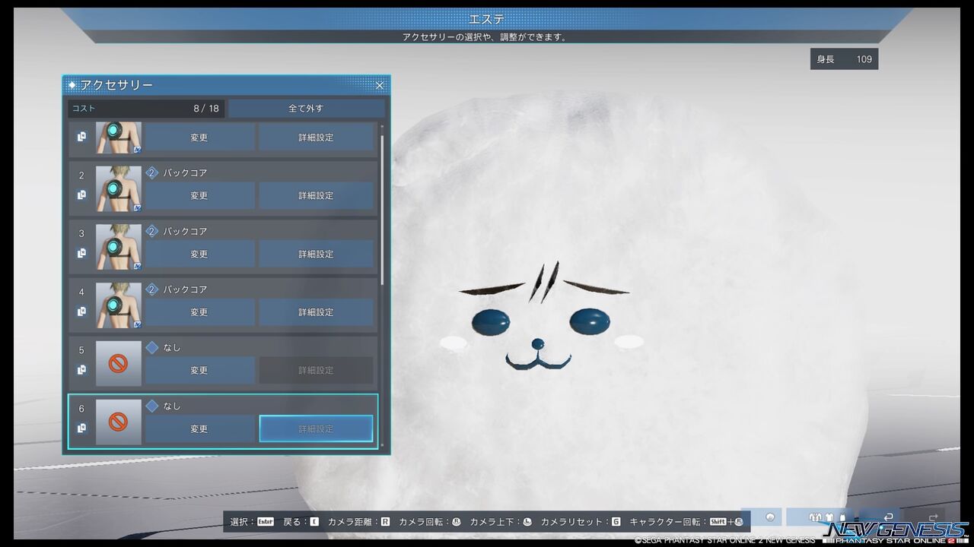The width and height of the screenshot is (974, 547).
Task: Click バックコア label in slot 3
Action: (185, 232)
